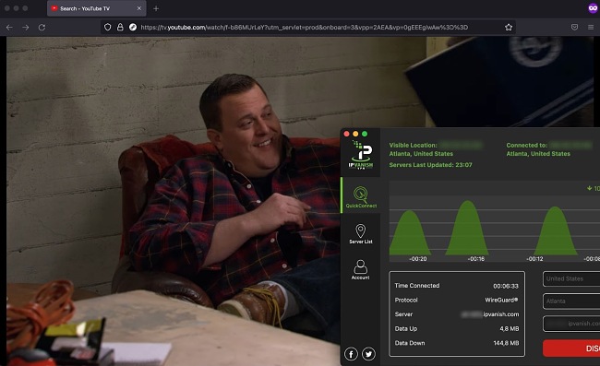Open IPVanish Twitter page icon

[368, 354]
